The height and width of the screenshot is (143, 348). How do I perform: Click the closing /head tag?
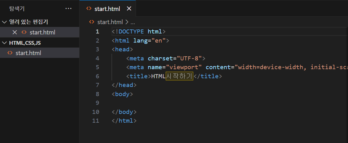(124, 85)
